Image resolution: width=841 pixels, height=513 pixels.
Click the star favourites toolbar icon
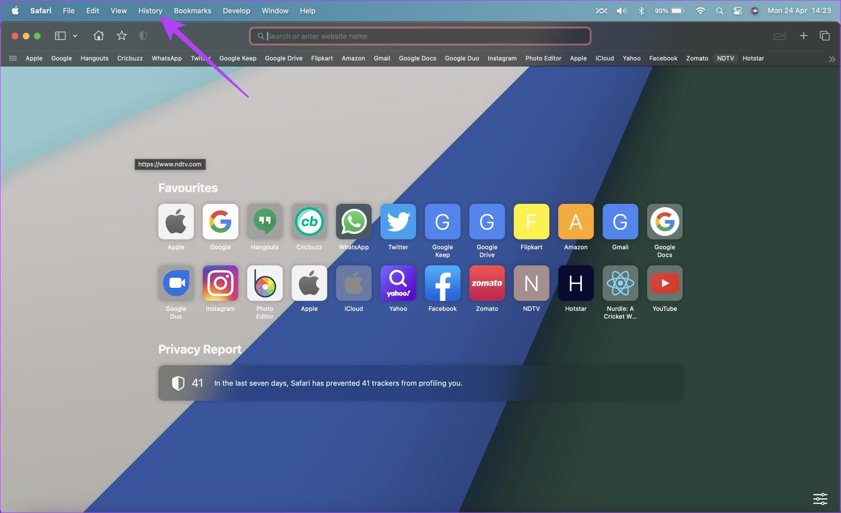click(122, 36)
